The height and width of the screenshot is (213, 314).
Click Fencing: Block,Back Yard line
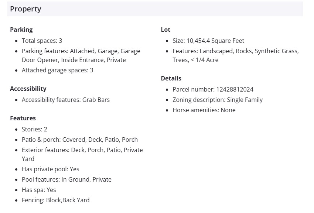click(55, 200)
